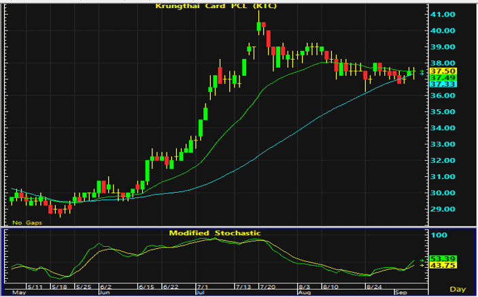Click the 7/20 date axis label
Screen dimensions: 478x297
[x=267, y=287]
